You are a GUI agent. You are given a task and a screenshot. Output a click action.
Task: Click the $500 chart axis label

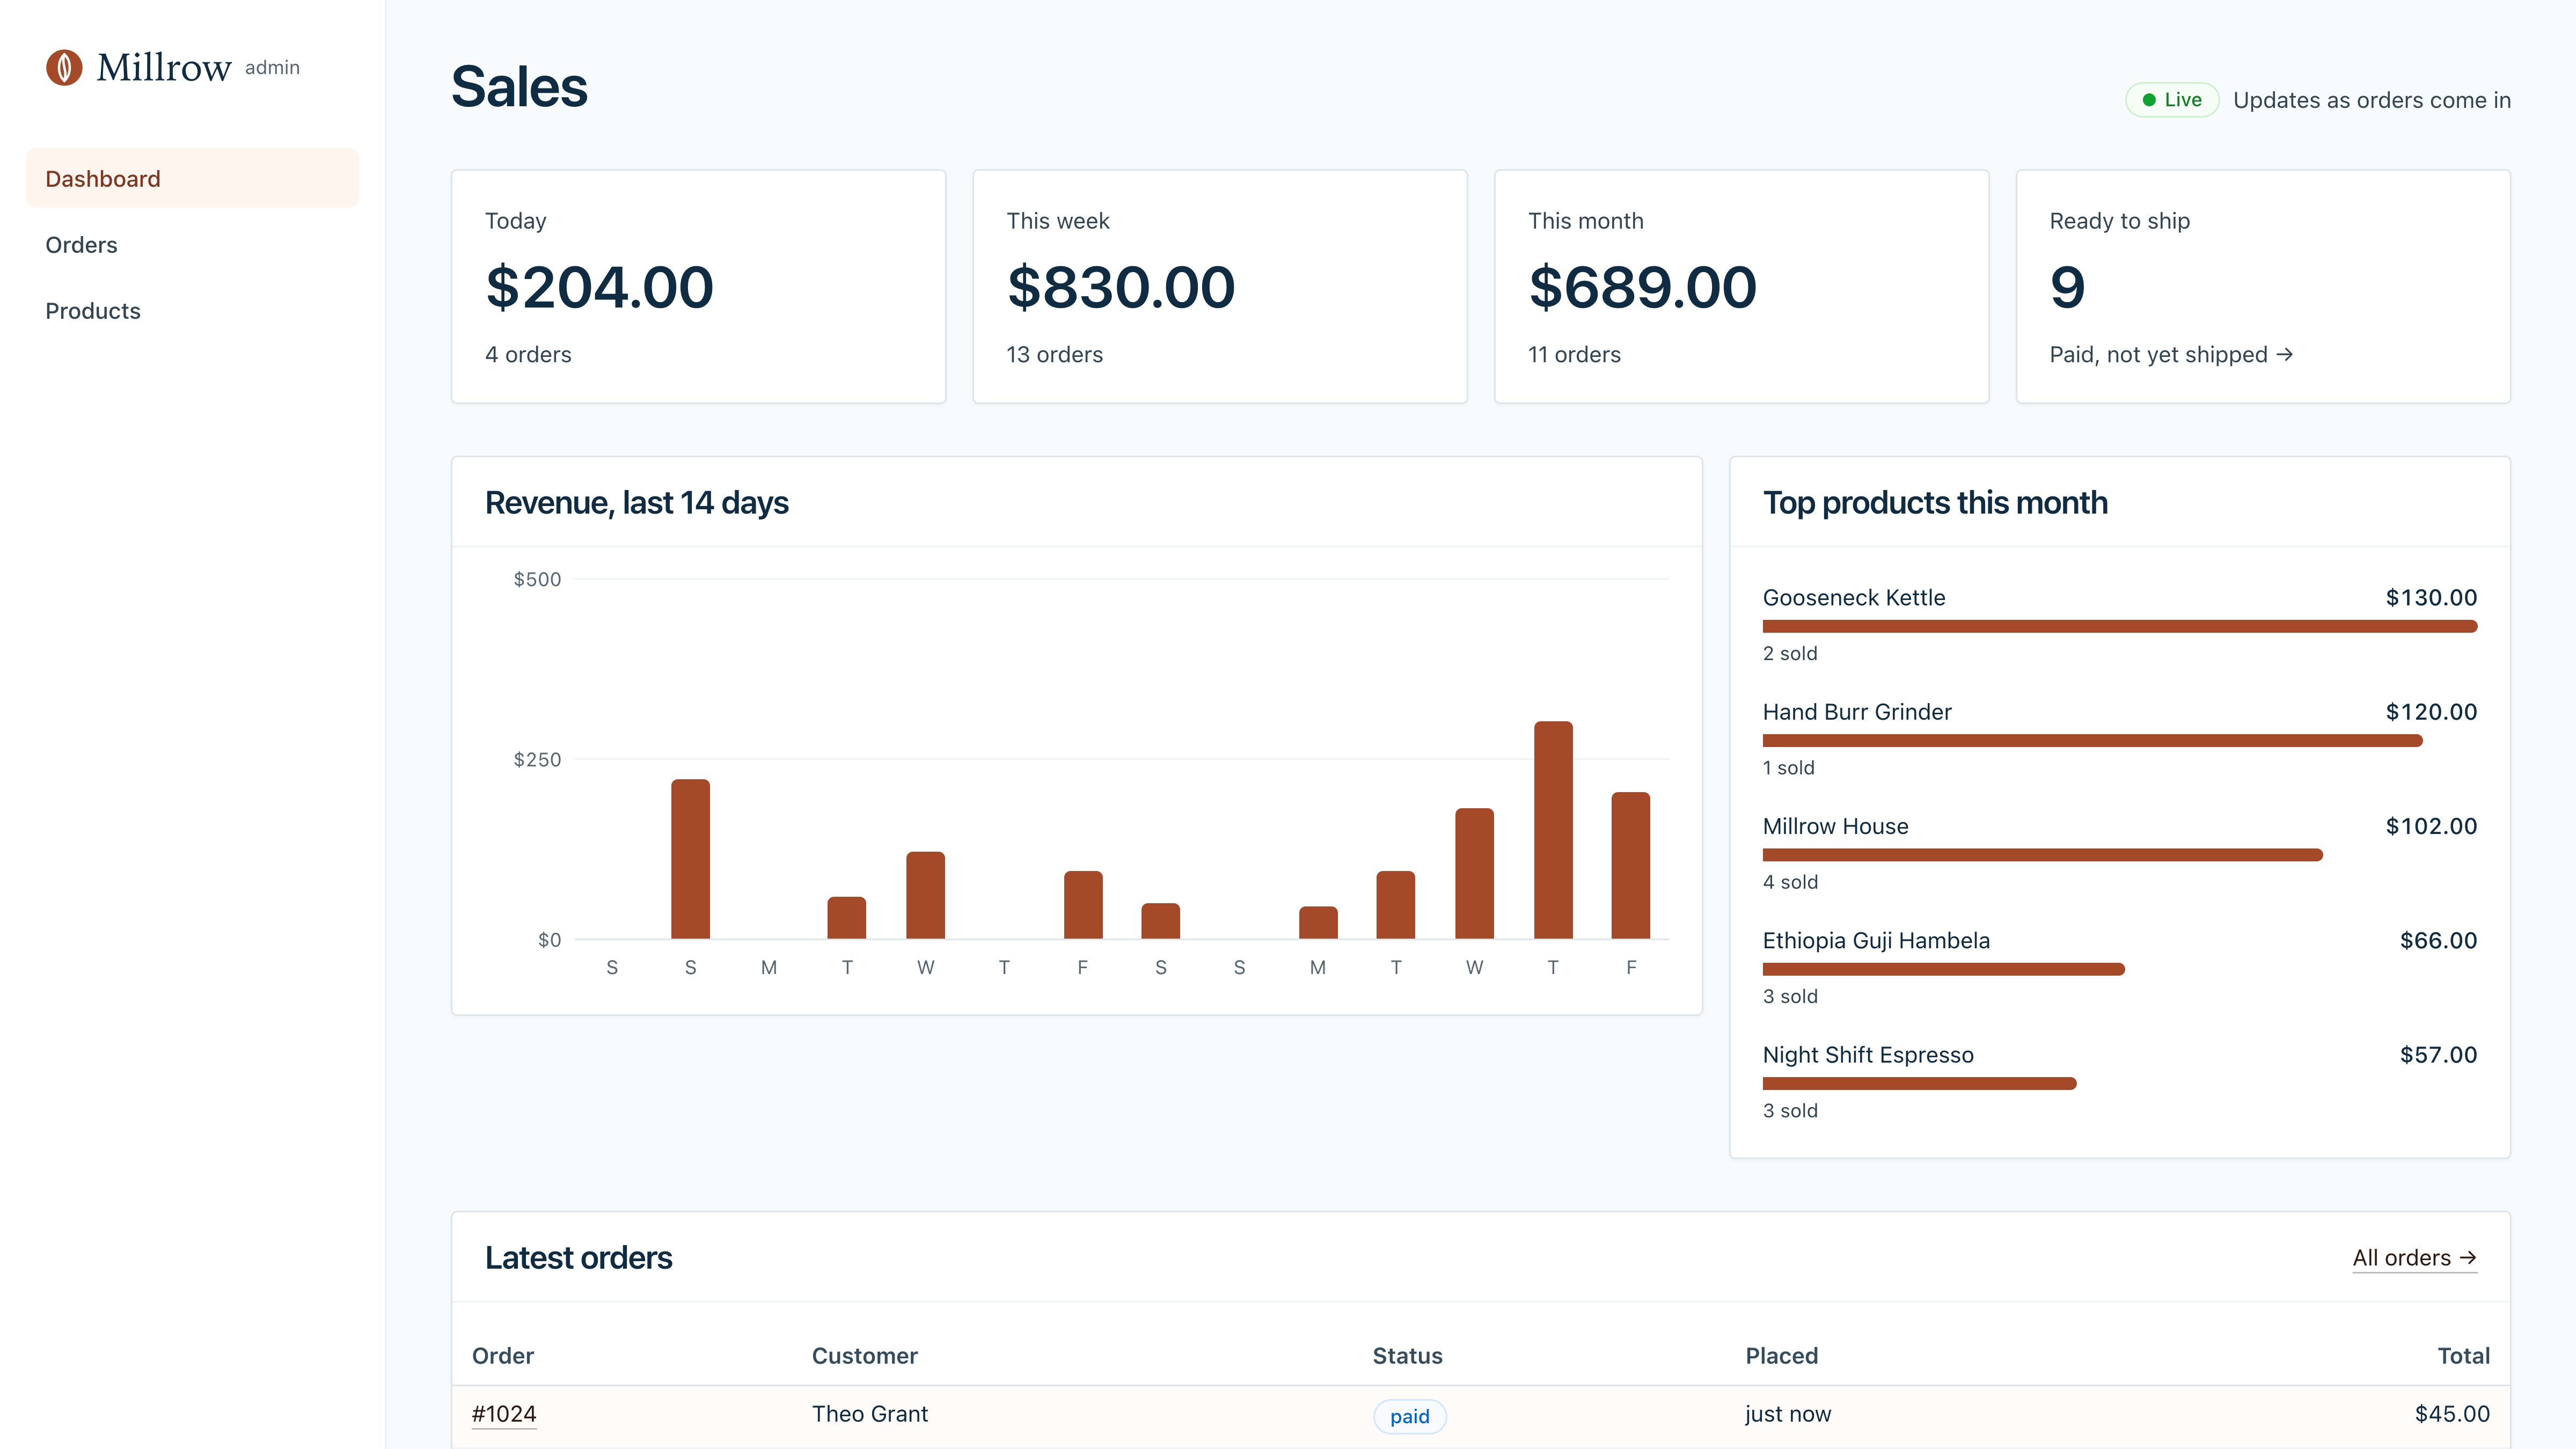[537, 579]
